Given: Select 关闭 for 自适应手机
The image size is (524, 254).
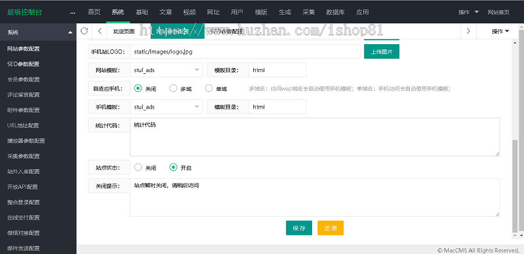Looking at the screenshot, I should click(x=145, y=88).
